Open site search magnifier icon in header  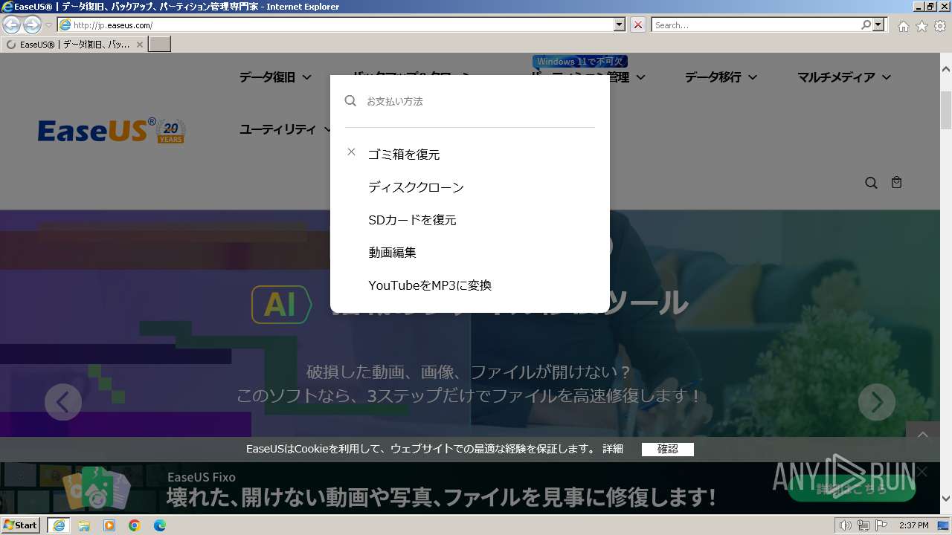(x=871, y=183)
